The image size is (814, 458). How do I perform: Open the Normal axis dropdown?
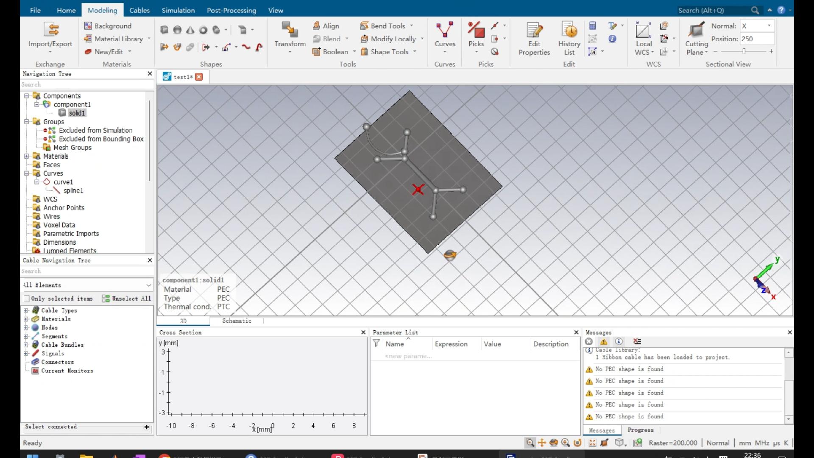pos(769,26)
